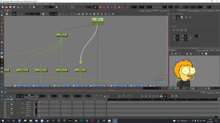Click the Stop frame field in Timeline

pyautogui.click(x=65, y=96)
